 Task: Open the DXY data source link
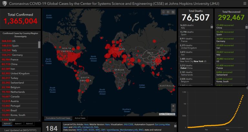point(103,130)
